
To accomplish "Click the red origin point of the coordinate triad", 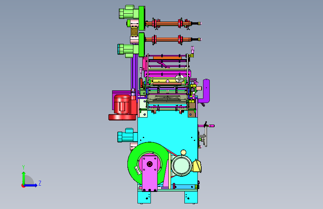I will 23,186.
